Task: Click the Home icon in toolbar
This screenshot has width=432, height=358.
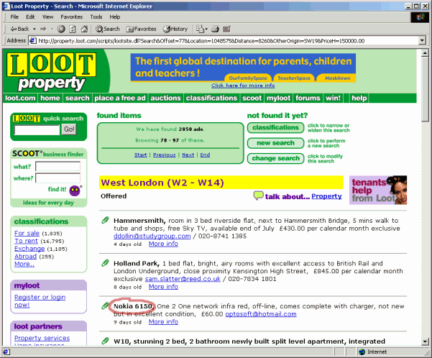Action: pyautogui.click(x=84, y=29)
